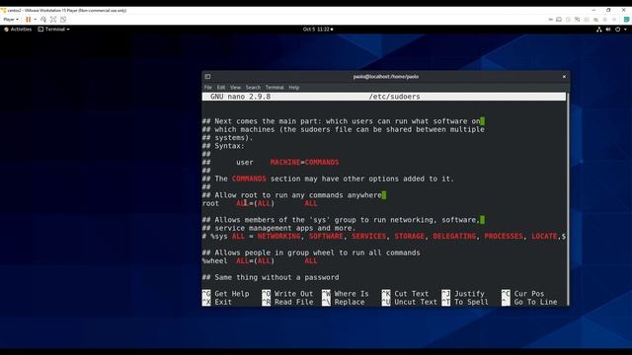Click the '## Same thing without a password' line

click(x=271, y=277)
